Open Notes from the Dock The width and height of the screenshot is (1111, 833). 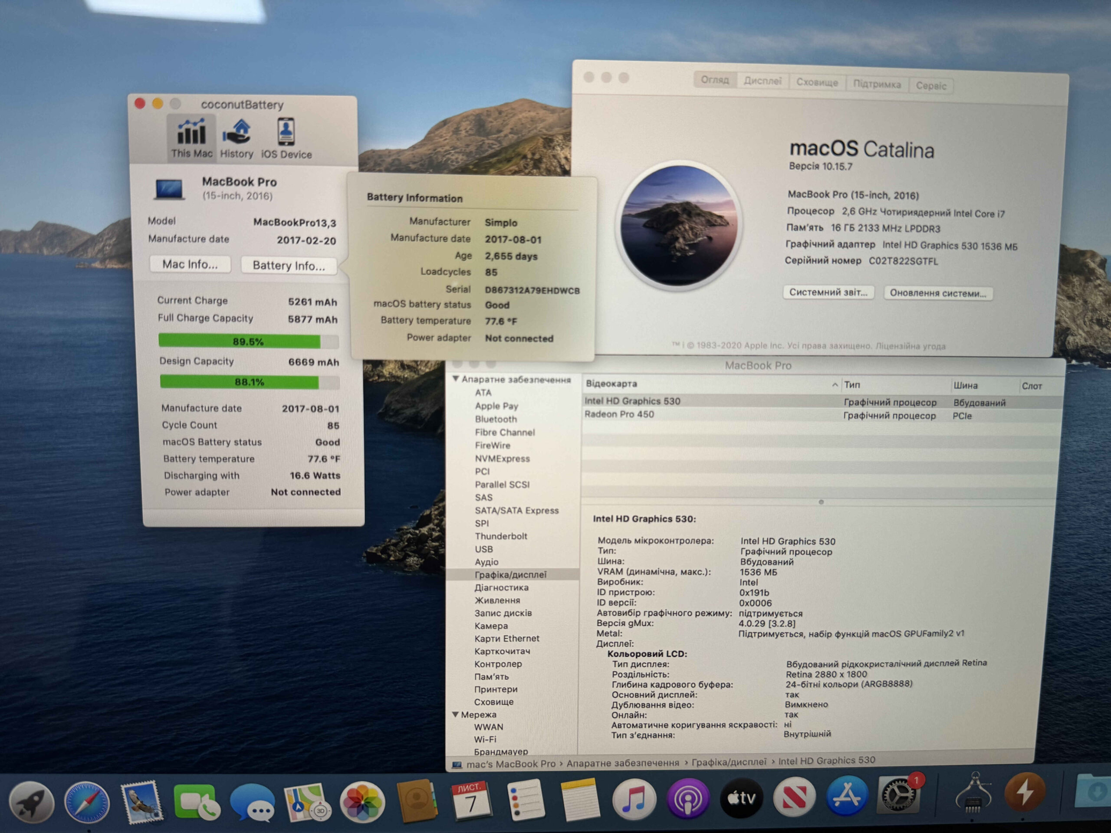coord(580,799)
